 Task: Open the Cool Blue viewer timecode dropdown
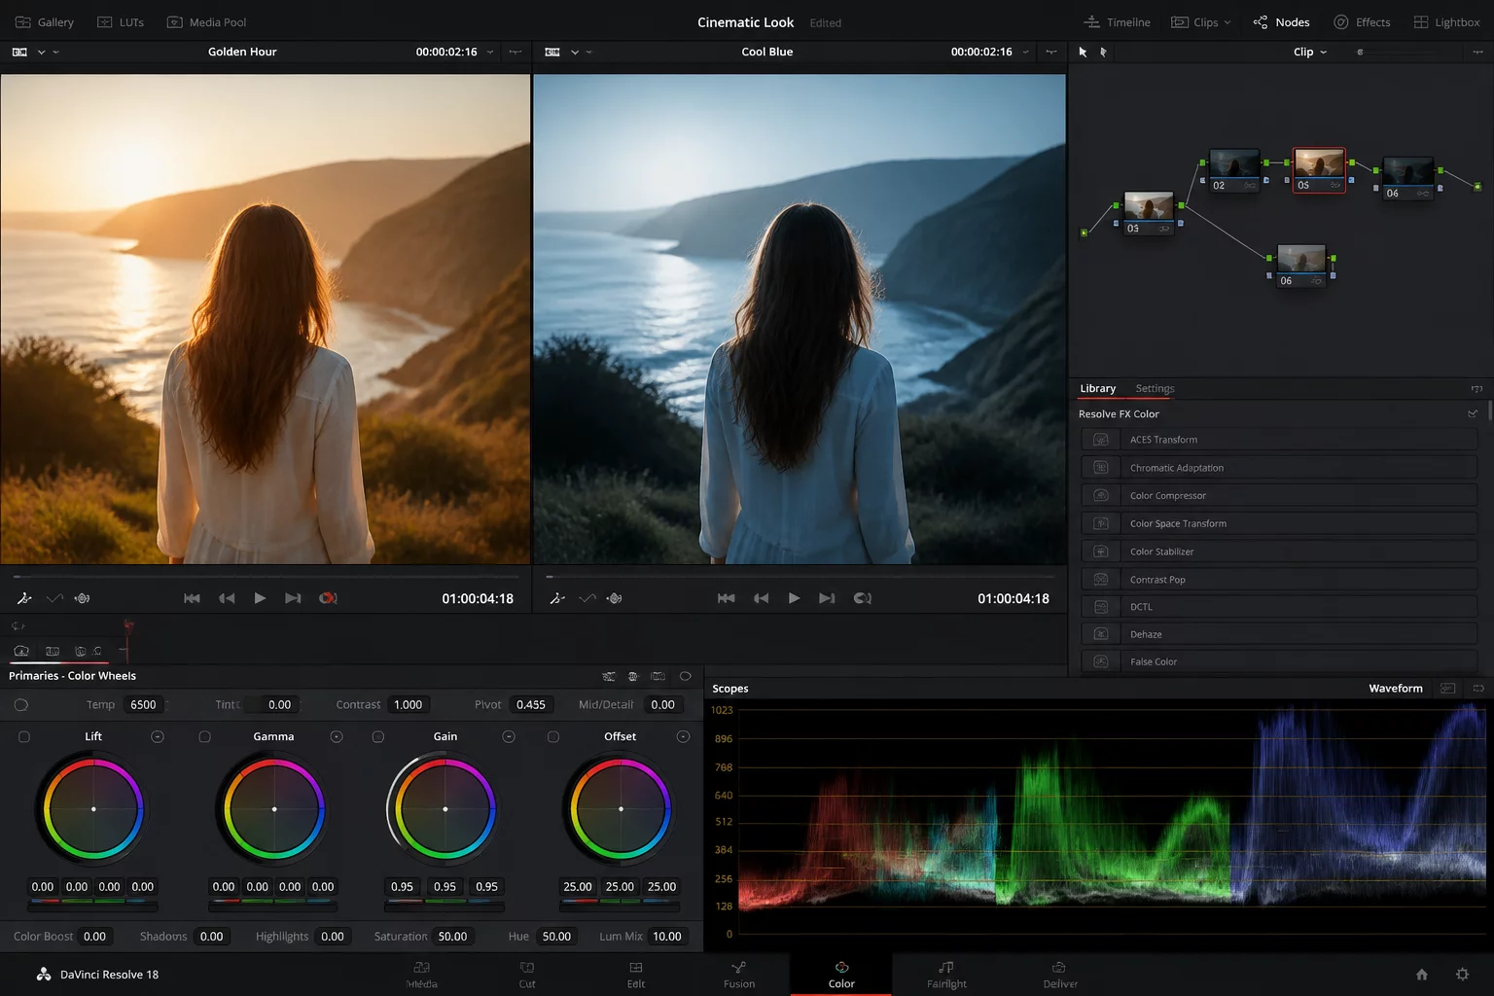tap(1025, 53)
